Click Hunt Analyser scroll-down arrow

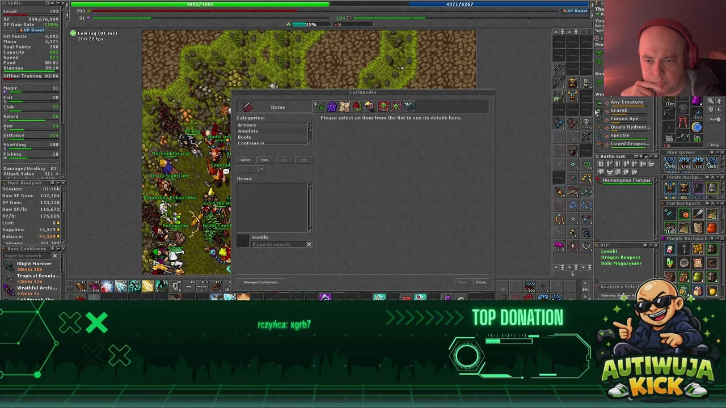pos(63,242)
